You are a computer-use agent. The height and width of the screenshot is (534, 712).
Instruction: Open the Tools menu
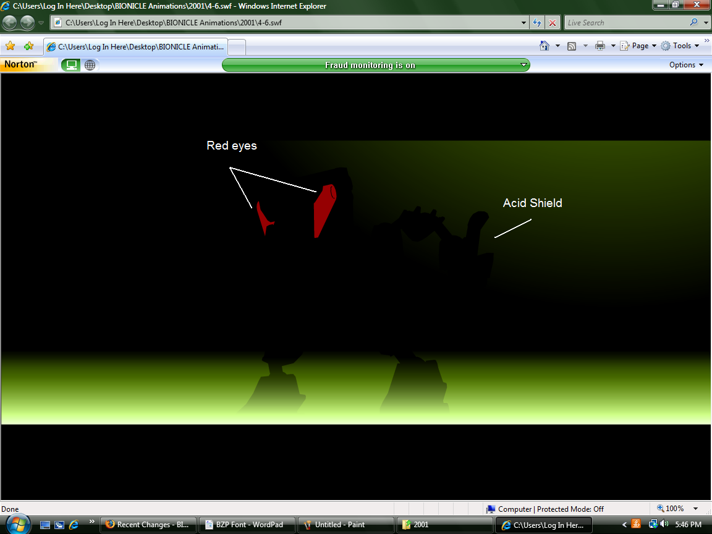680,46
